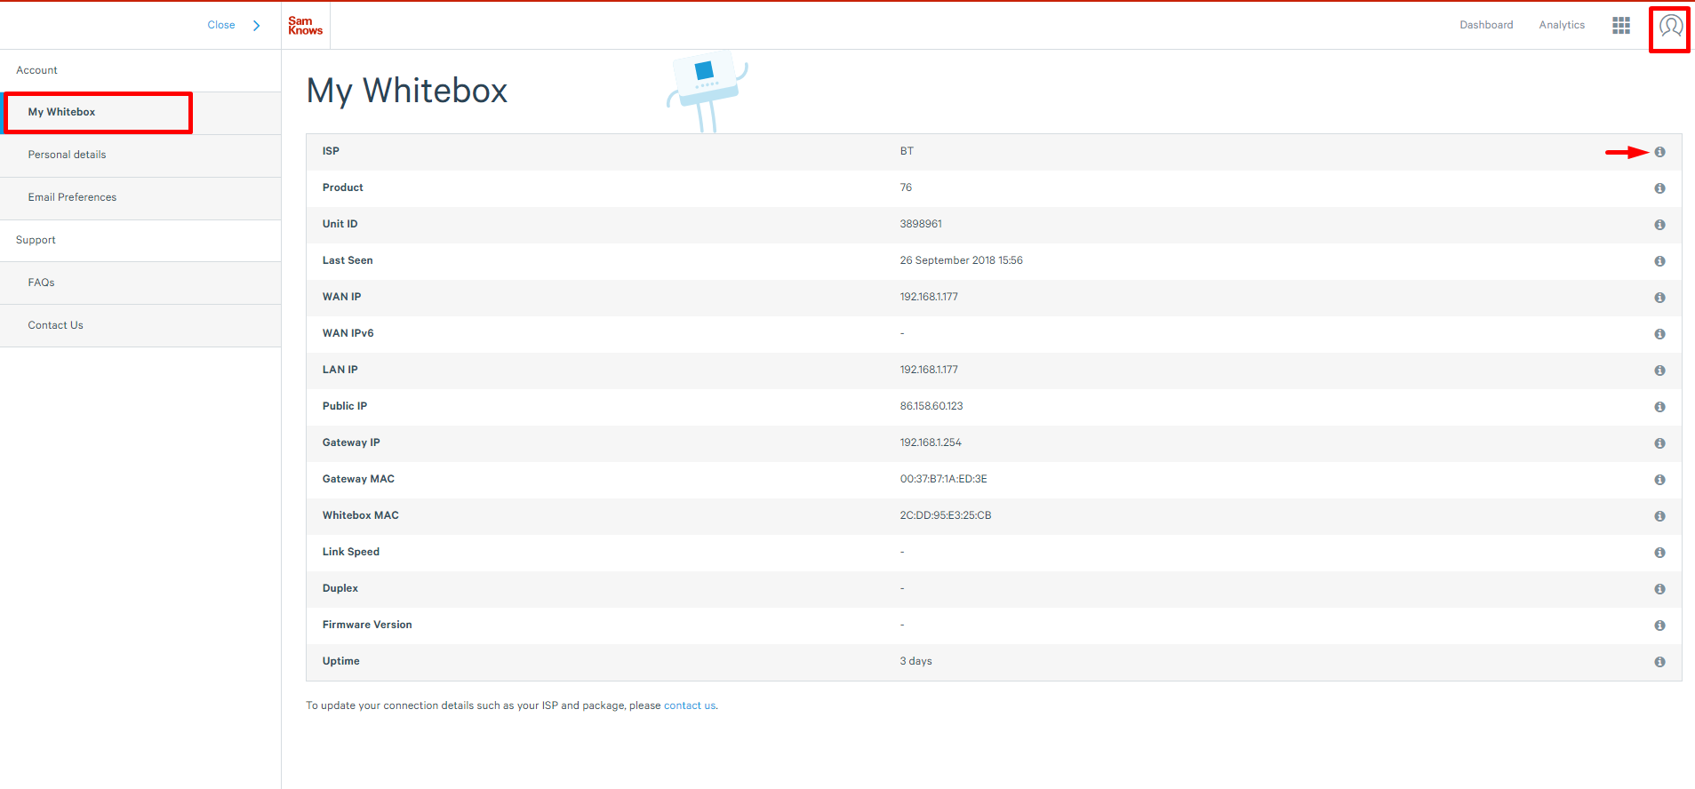This screenshot has height=789, width=1695.
Task: Click the SamKnows logo
Action: pos(305,26)
